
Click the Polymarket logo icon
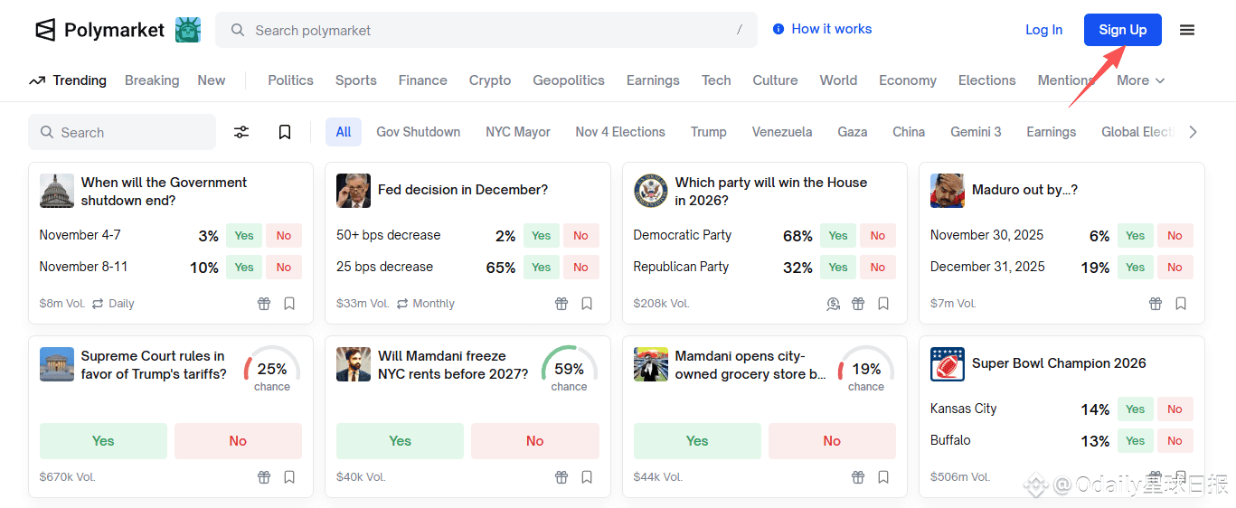click(x=45, y=30)
